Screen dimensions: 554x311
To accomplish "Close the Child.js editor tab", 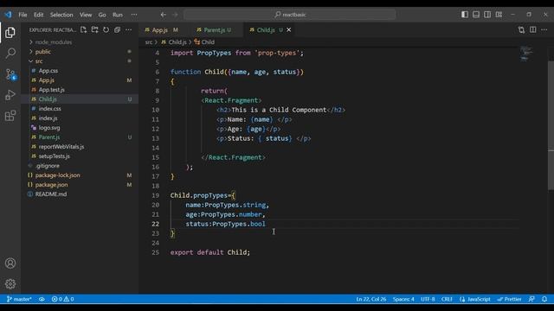I will point(289,30).
